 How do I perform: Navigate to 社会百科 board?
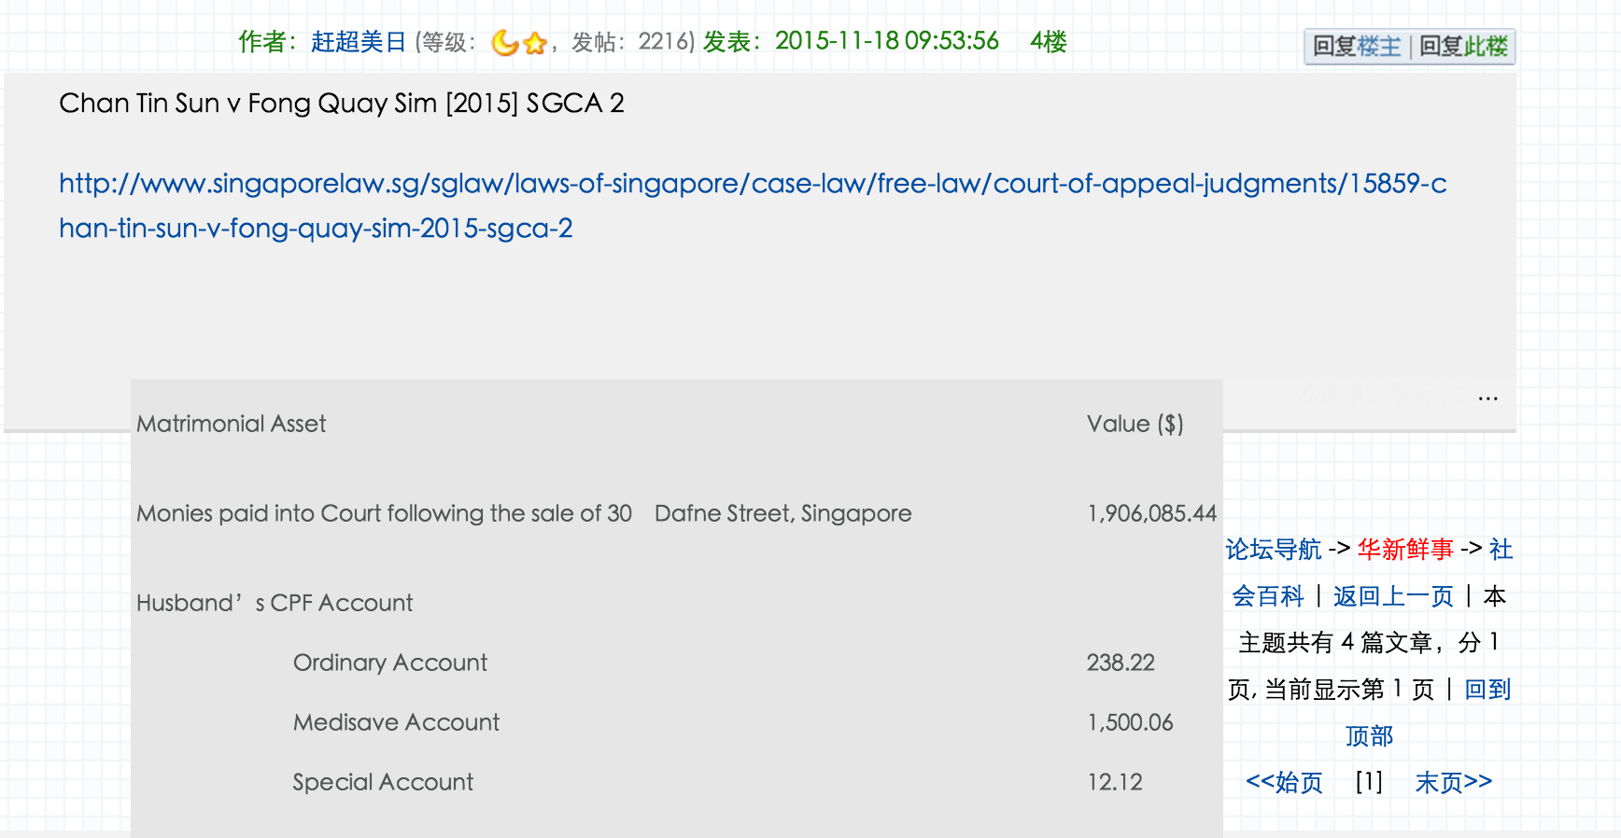(x=1267, y=596)
